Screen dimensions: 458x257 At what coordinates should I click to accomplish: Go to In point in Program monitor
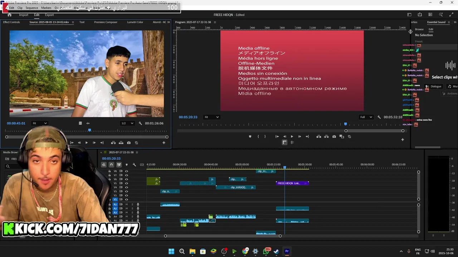point(277,136)
